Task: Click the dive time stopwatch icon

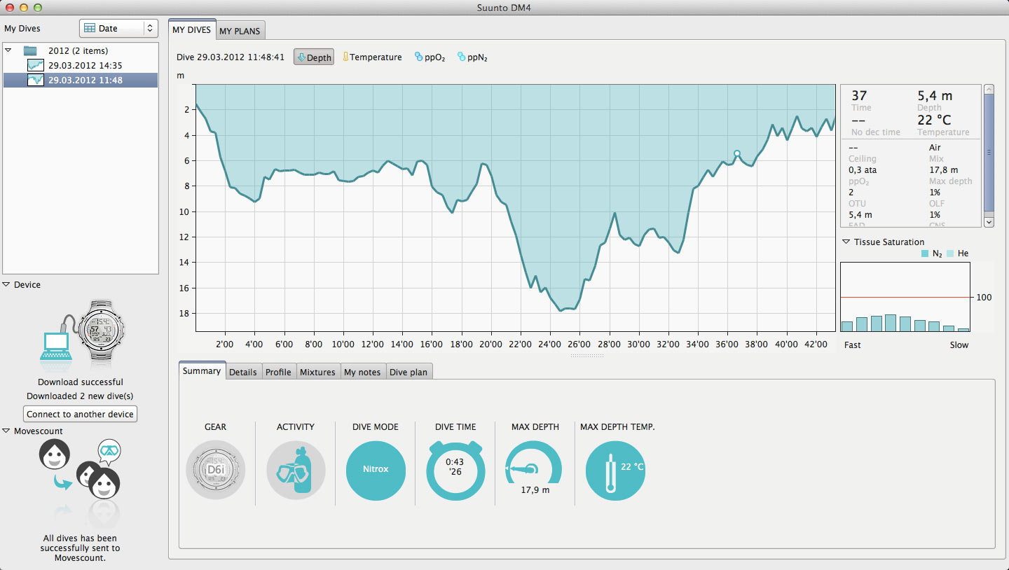Action: coord(455,470)
